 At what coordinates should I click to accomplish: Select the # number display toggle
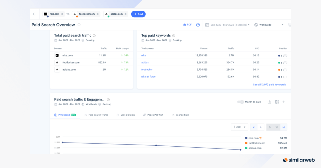pos(254,127)
